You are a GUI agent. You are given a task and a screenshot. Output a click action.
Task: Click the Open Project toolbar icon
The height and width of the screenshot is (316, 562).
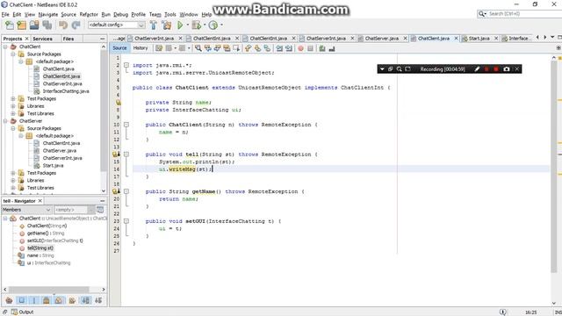tap(34, 25)
